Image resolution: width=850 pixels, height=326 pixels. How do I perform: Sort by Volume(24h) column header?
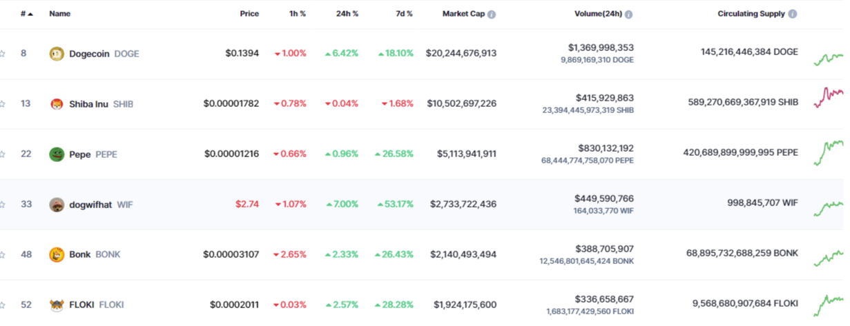point(598,14)
